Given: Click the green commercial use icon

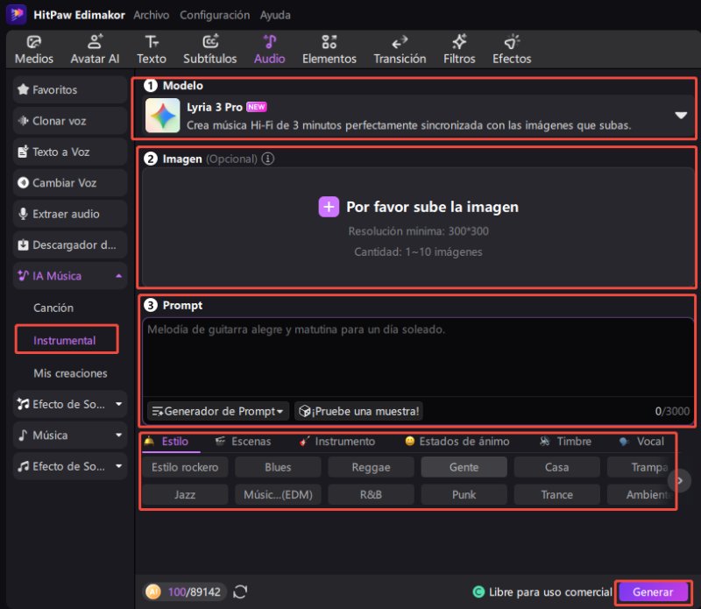Looking at the screenshot, I should [478, 592].
